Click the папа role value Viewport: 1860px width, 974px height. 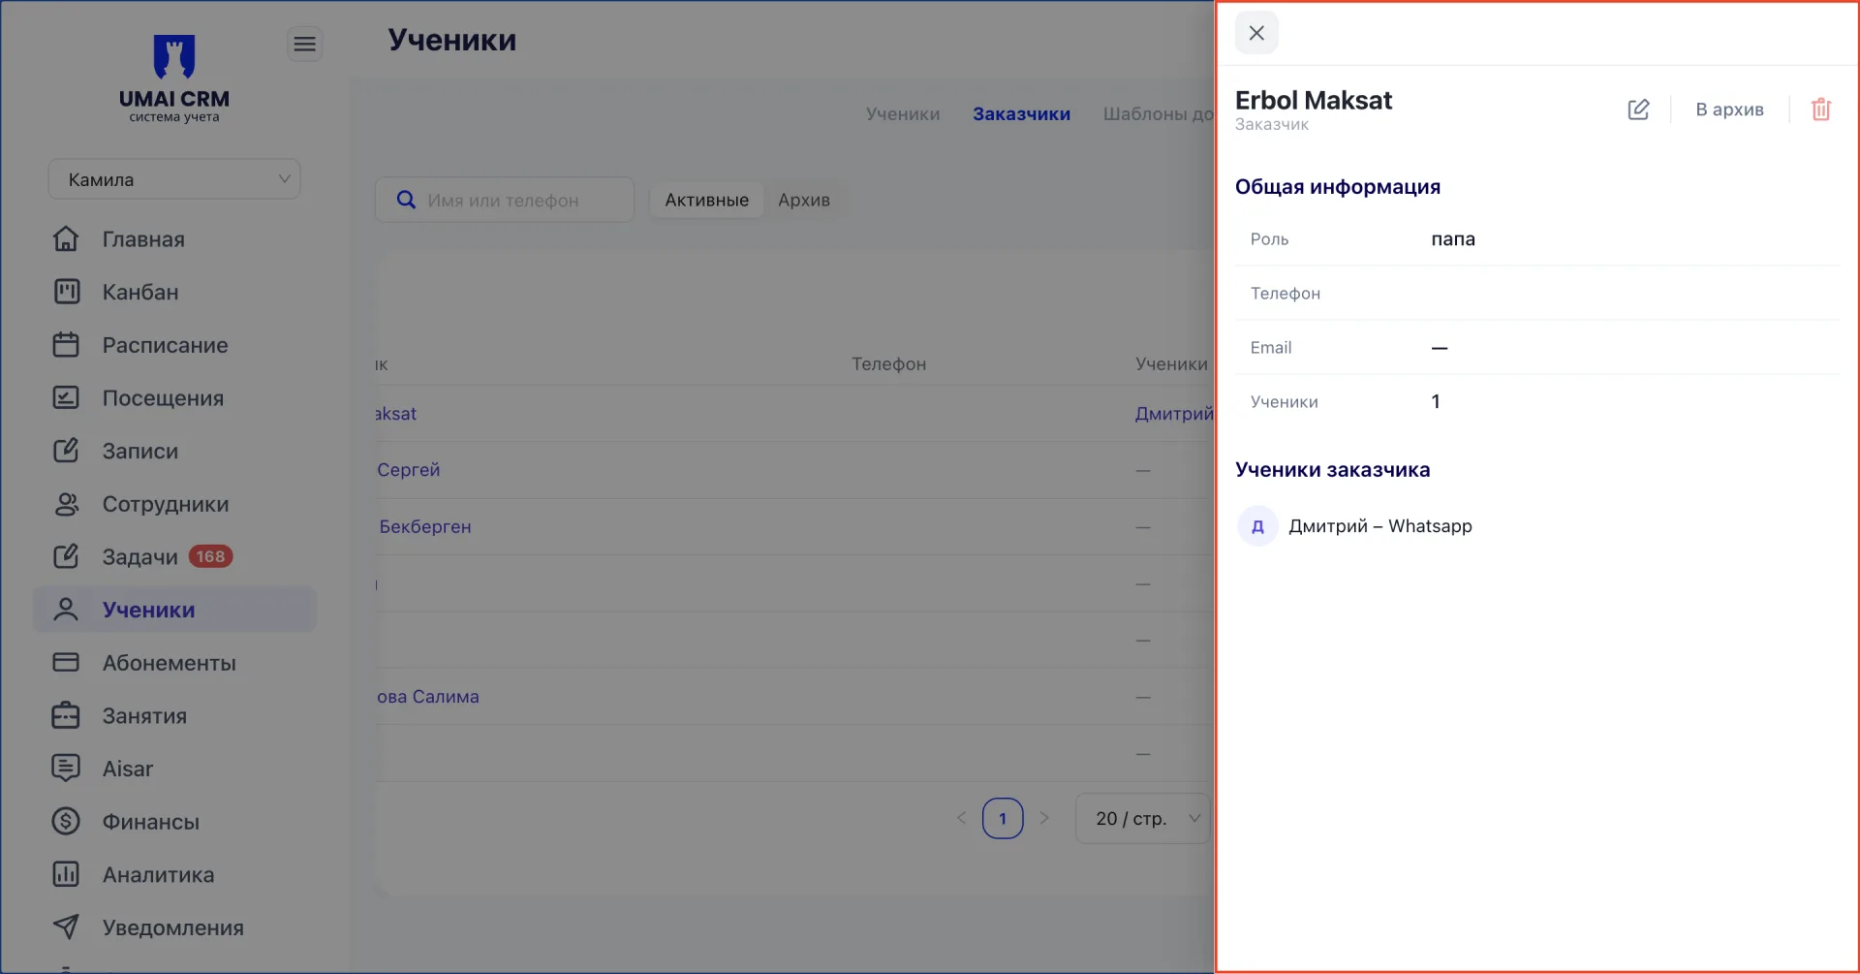1453,239
